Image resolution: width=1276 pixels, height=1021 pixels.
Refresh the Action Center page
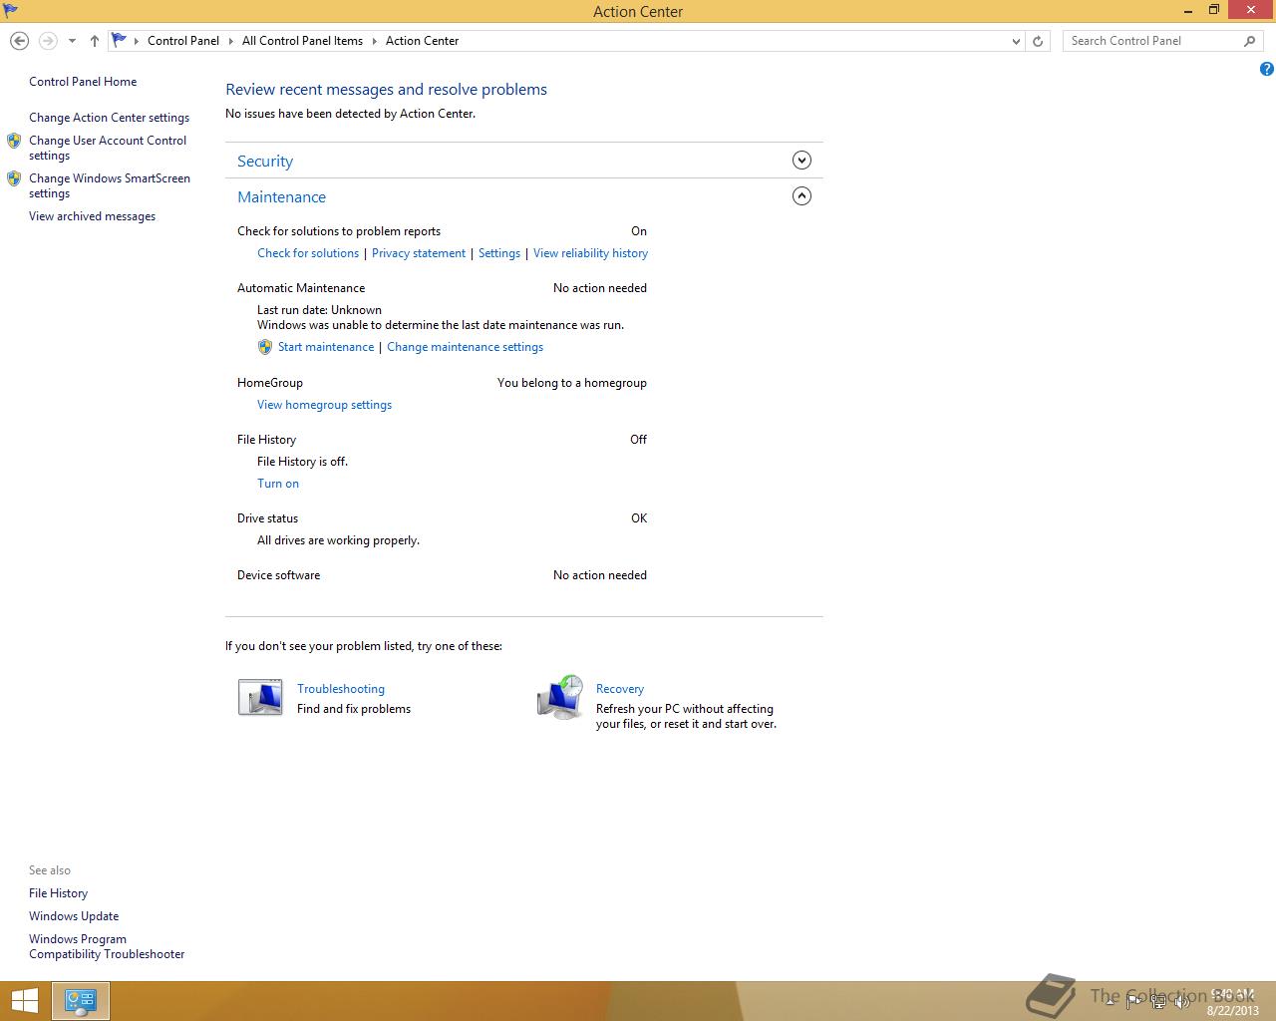[1038, 41]
